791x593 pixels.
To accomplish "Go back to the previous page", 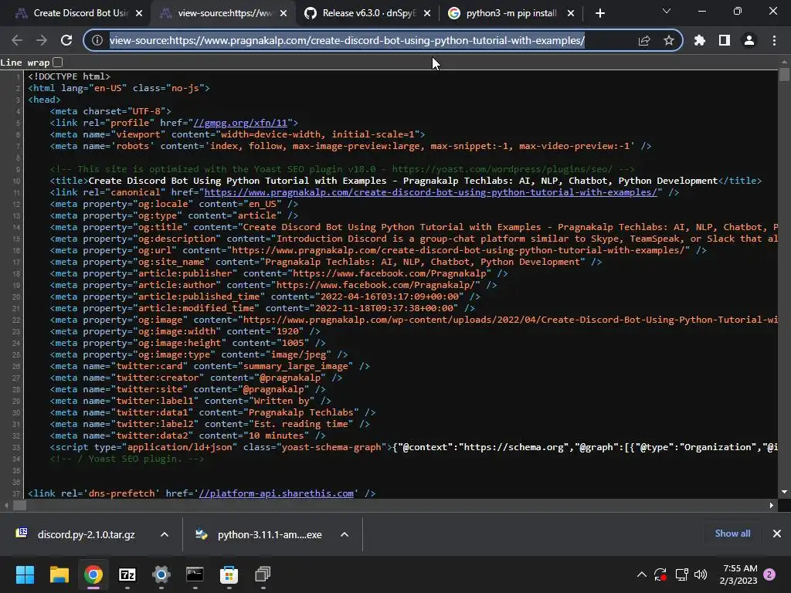I will pyautogui.click(x=17, y=40).
